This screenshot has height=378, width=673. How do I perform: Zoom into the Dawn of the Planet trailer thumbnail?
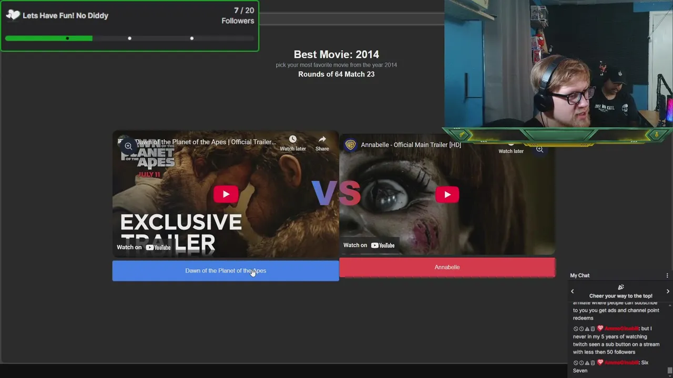coord(128,146)
